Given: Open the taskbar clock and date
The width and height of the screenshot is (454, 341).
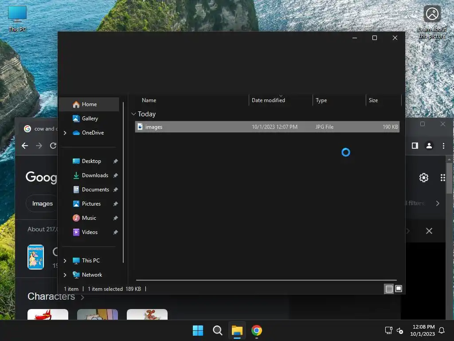Looking at the screenshot, I should (x=423, y=330).
